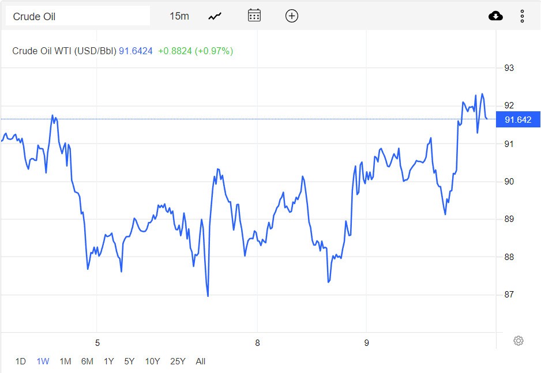
Task: Select the 10Y time range
Action: point(152,361)
